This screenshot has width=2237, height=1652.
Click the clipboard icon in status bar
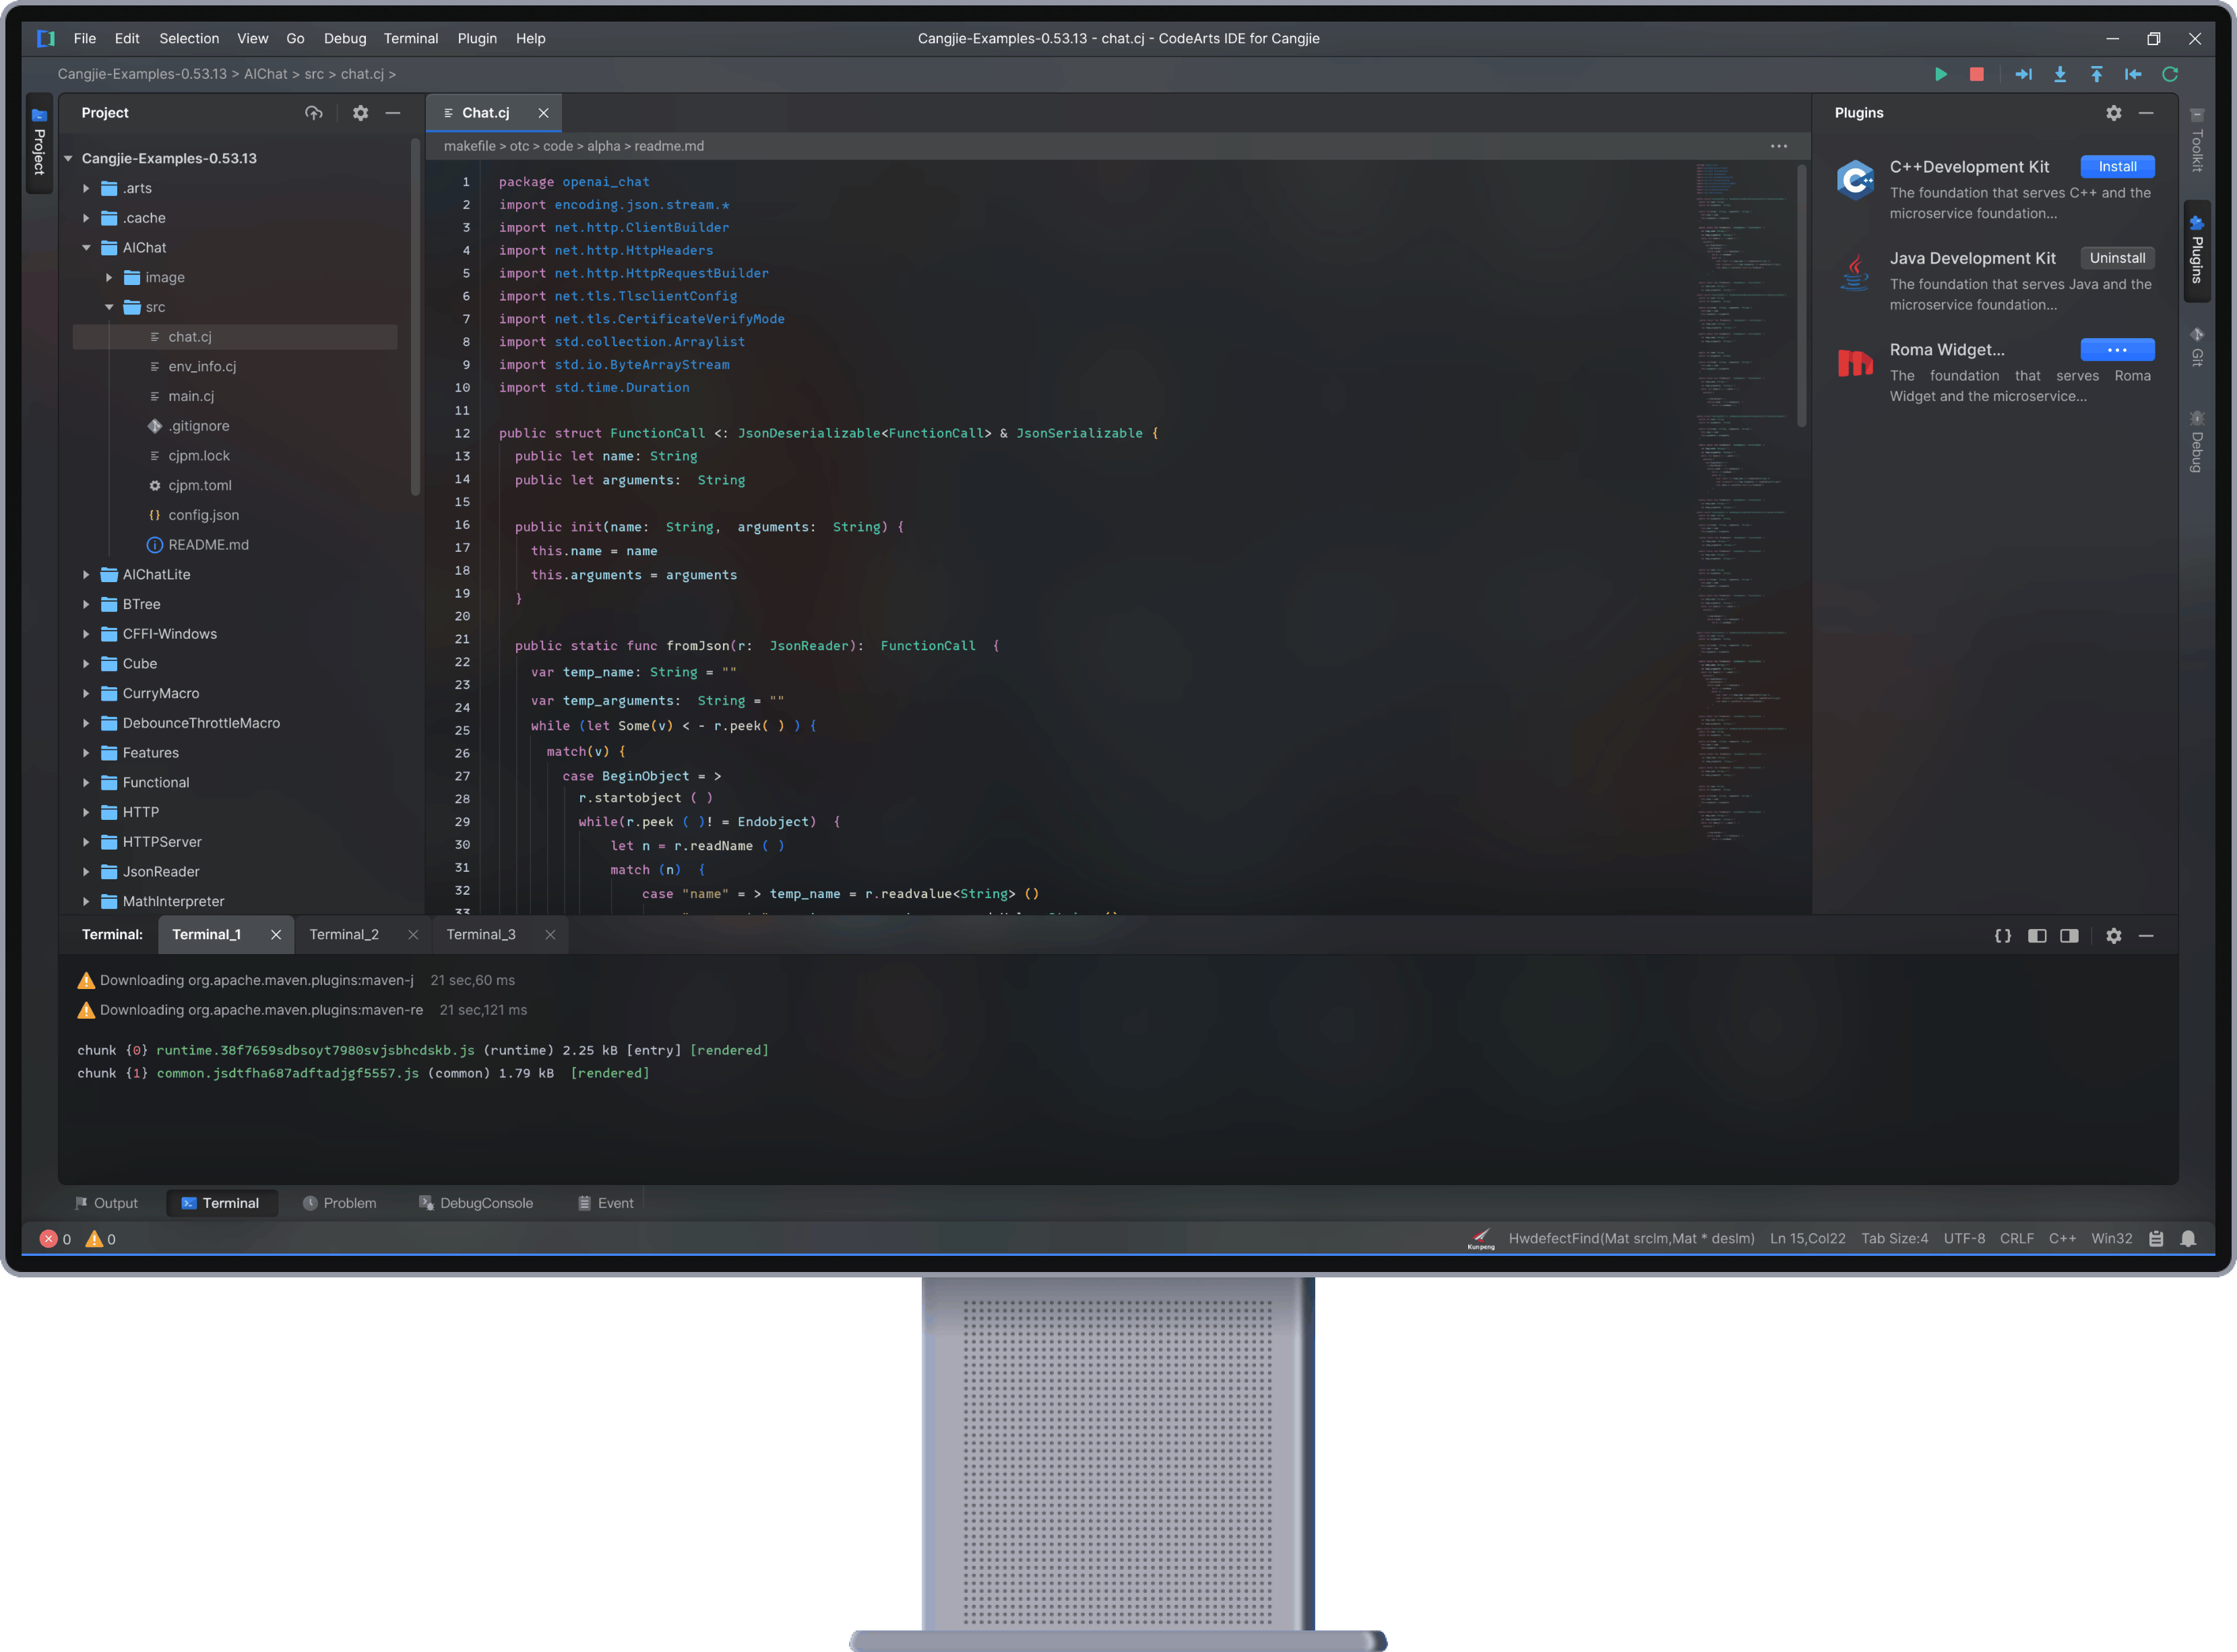(2156, 1239)
